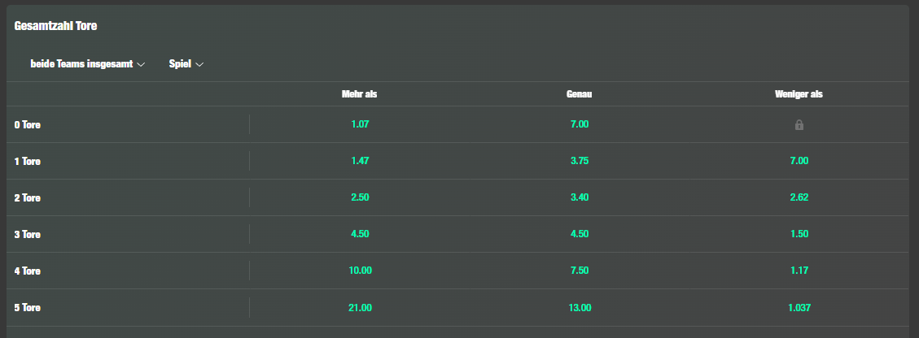Pick exactly 5 Tore at 13.00
Image resolution: width=919 pixels, height=338 pixels.
click(x=579, y=308)
